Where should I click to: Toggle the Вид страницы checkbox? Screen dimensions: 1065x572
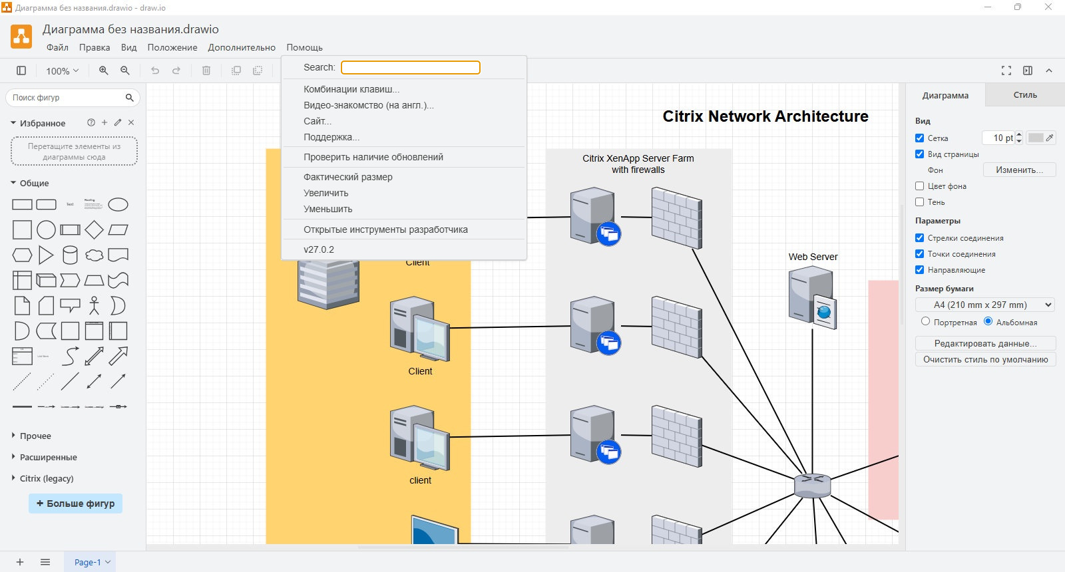pos(919,154)
